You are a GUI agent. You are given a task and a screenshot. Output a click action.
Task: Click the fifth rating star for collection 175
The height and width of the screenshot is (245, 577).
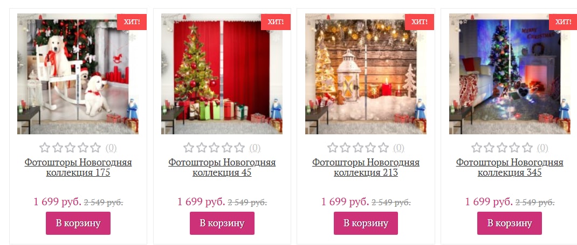click(95, 148)
